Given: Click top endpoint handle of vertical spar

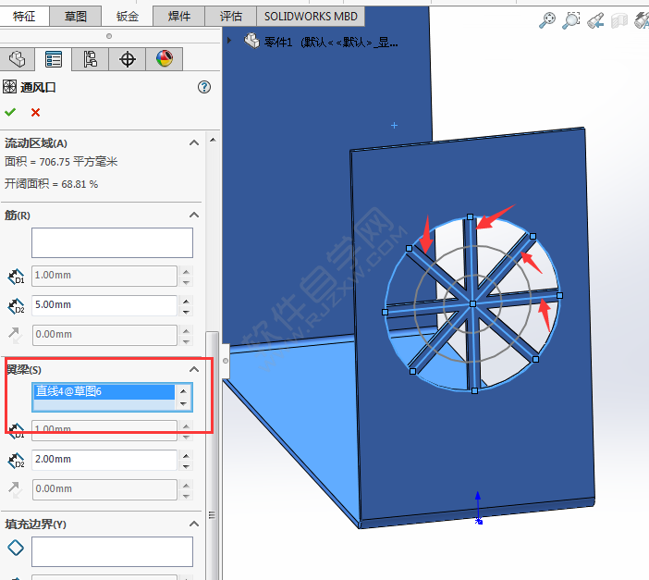Looking at the screenshot, I should pyautogui.click(x=470, y=216).
